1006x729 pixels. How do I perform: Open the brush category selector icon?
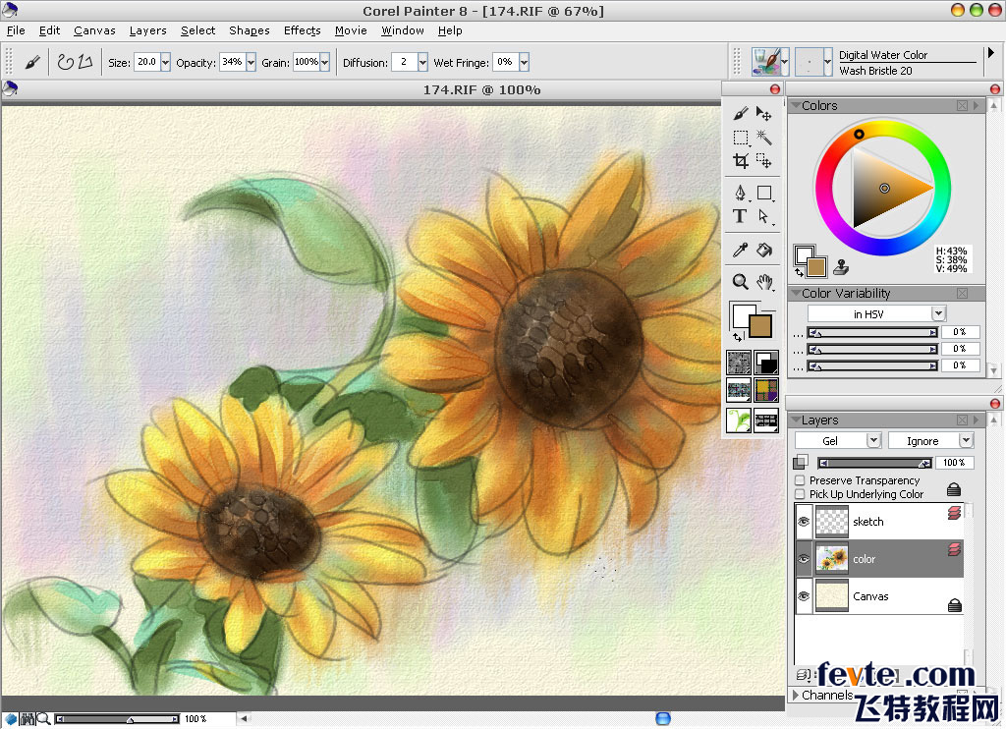(x=770, y=62)
